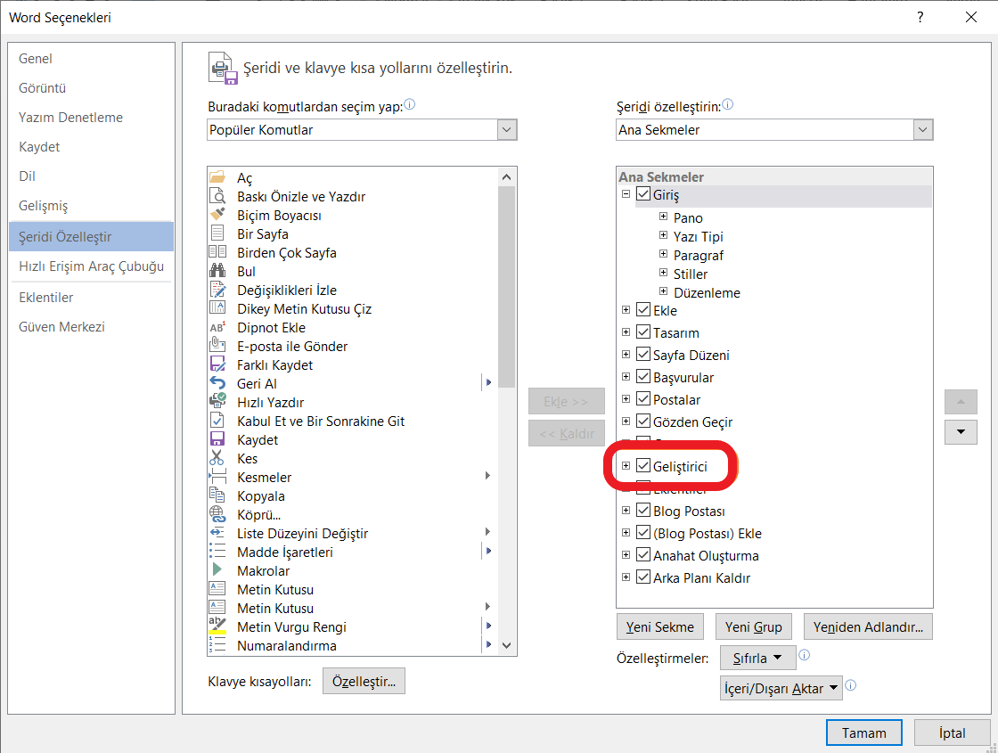The height and width of the screenshot is (753, 998).
Task: Click the Bir Sayfa page icon
Action: coord(217,233)
